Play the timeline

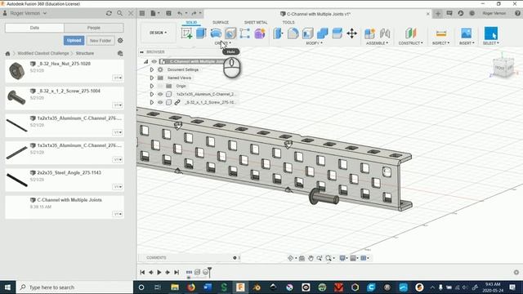pos(159,272)
